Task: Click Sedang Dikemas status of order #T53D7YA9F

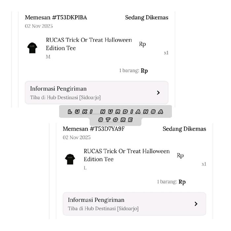Action: point(184,129)
